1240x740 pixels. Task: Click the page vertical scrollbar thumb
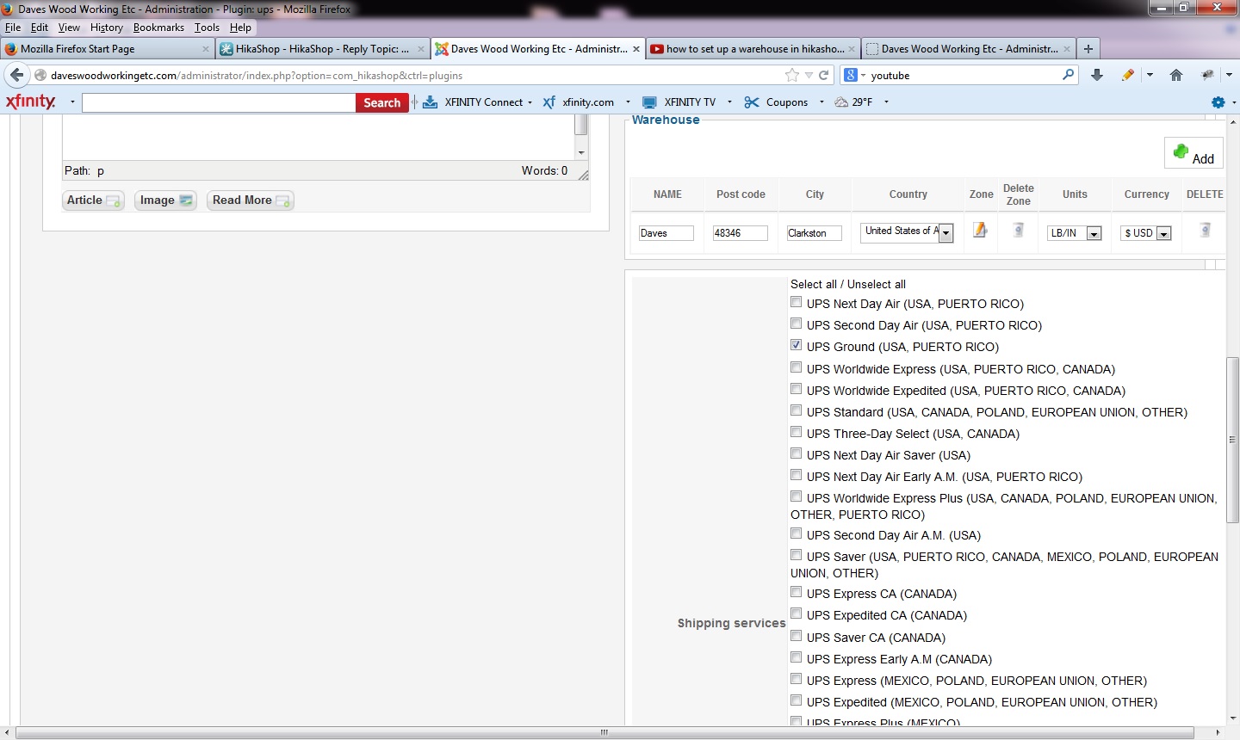click(x=1232, y=440)
